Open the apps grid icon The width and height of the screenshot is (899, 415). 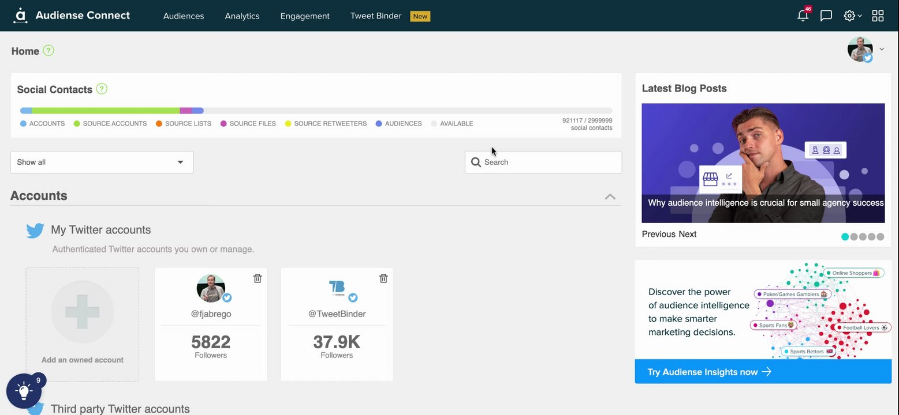click(878, 16)
